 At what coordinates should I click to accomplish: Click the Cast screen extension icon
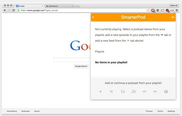[x=163, y=10]
